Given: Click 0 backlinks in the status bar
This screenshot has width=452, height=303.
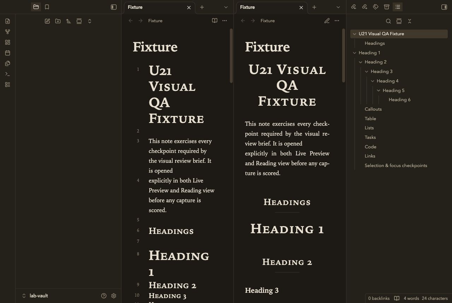Looking at the screenshot, I should [379, 298].
